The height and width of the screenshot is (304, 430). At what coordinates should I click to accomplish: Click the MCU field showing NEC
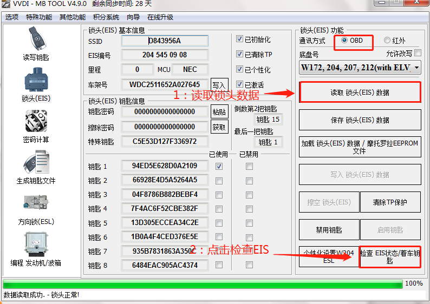[190, 69]
